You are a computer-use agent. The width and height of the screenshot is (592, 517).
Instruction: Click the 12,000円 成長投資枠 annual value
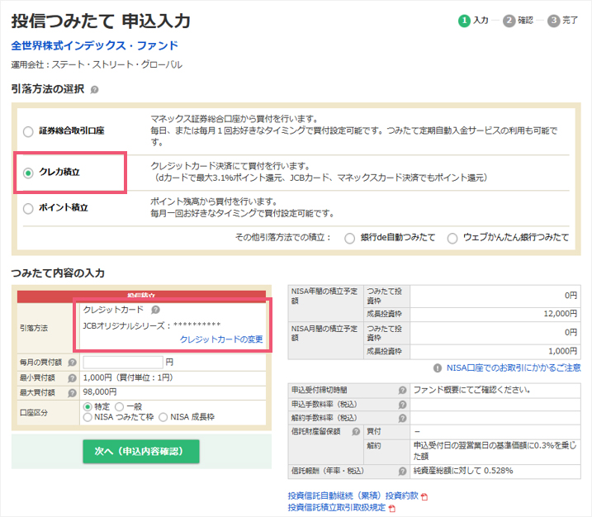561,314
